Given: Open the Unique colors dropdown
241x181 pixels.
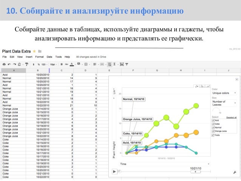Looking at the screenshot, I should click(224, 93).
